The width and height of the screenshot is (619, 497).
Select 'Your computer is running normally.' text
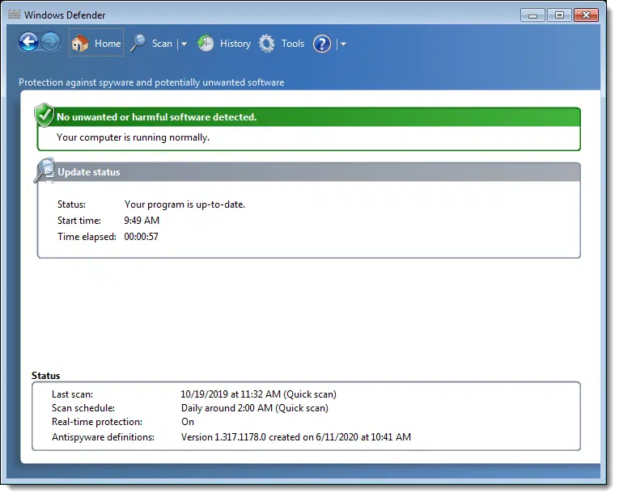133,137
